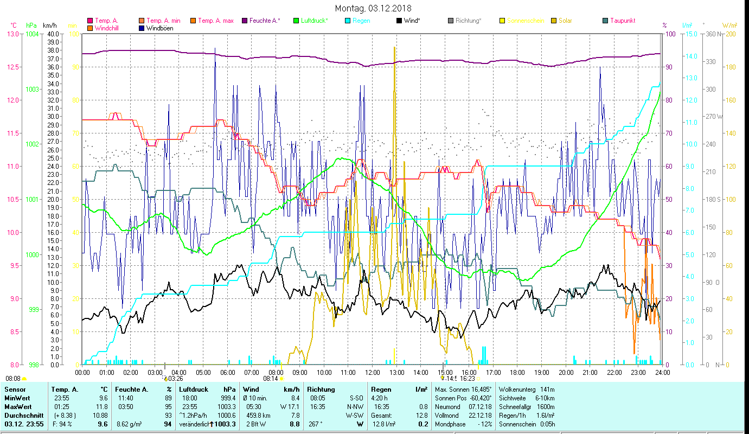
Task: Click the sun icon next to 16:23
Action: tap(478, 379)
